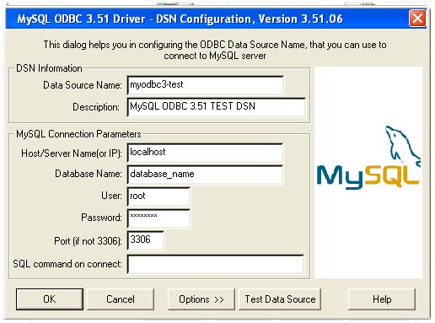Click the OK button
The width and height of the screenshot is (435, 323).
(50, 299)
